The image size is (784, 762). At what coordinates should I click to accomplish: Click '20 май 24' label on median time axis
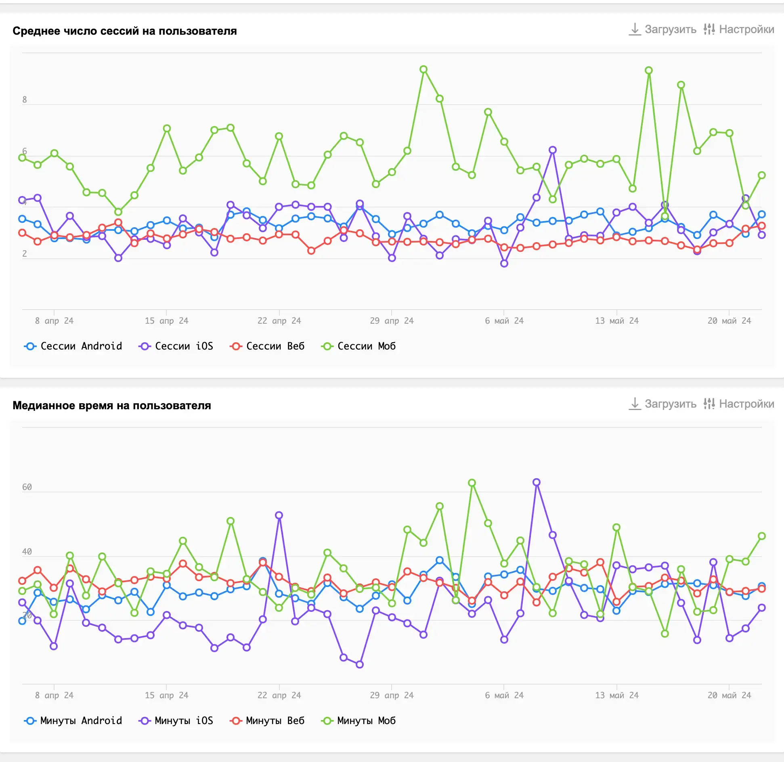coord(729,695)
